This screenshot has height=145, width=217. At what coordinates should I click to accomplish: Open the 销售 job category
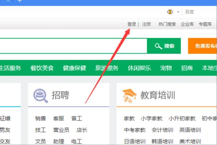[41, 119]
